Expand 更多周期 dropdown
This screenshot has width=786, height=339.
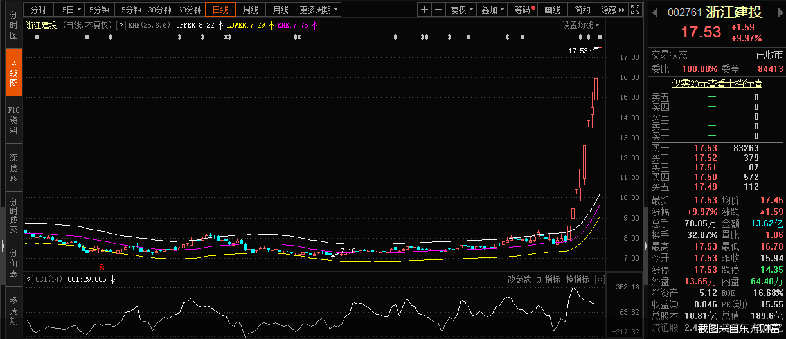318,10
